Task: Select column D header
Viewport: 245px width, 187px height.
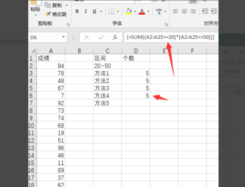Action: [x=136, y=51]
